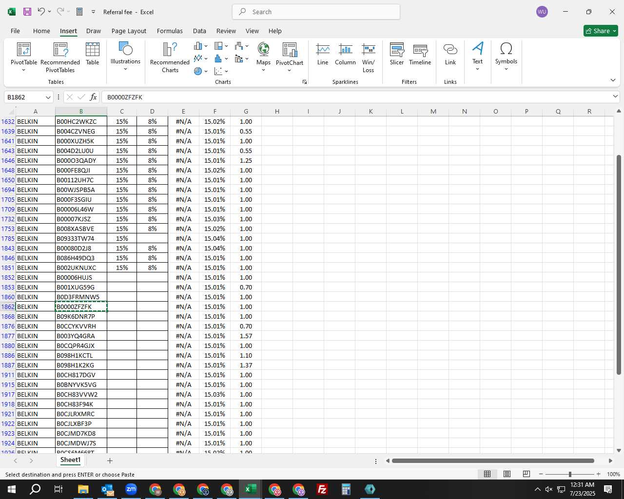Viewport: 624px width, 499px height.
Task: Click the formula bar input
Action: point(356,97)
